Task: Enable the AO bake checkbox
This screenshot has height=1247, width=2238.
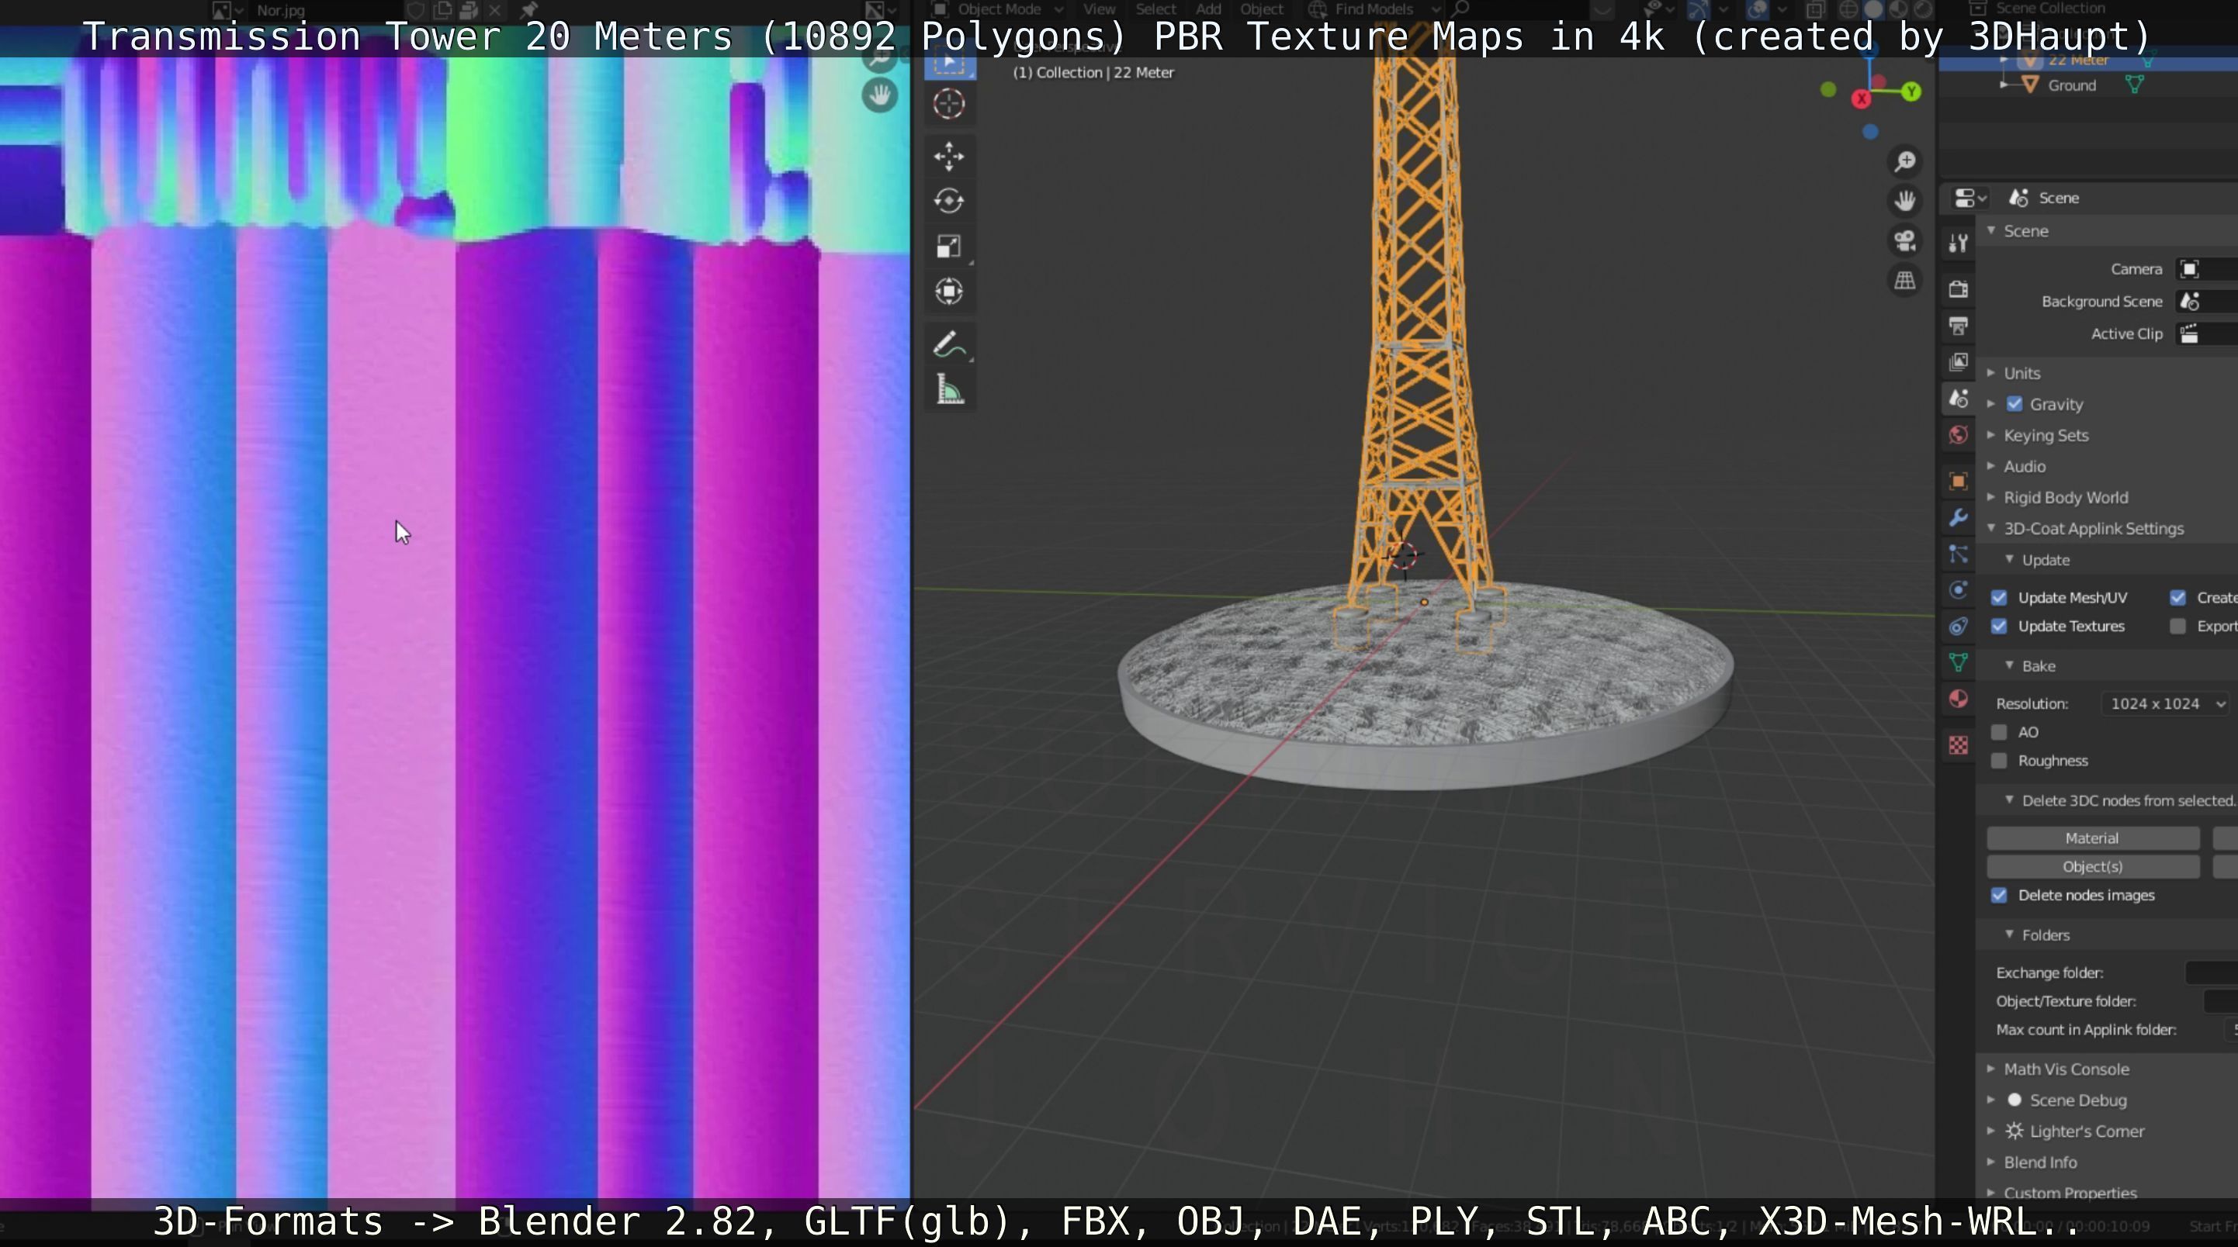Action: pos(1998,732)
